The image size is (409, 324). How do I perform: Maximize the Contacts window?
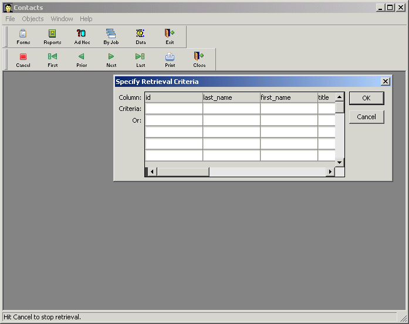click(390, 8)
